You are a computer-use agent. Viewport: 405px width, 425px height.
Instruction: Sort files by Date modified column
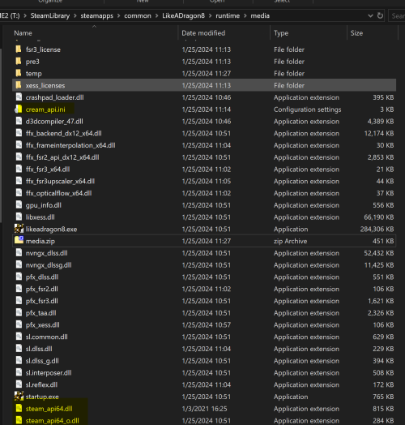point(203,33)
